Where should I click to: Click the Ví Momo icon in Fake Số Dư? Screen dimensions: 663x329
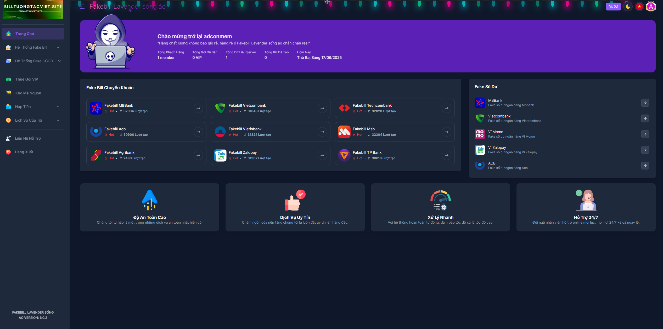point(480,134)
